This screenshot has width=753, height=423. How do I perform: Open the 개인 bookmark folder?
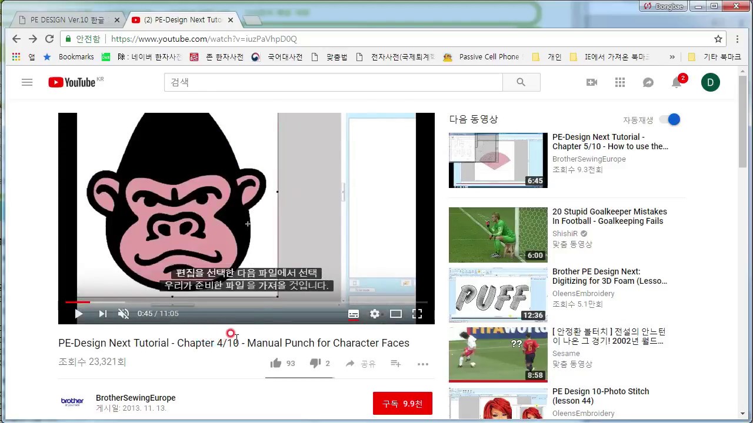pyautogui.click(x=547, y=57)
